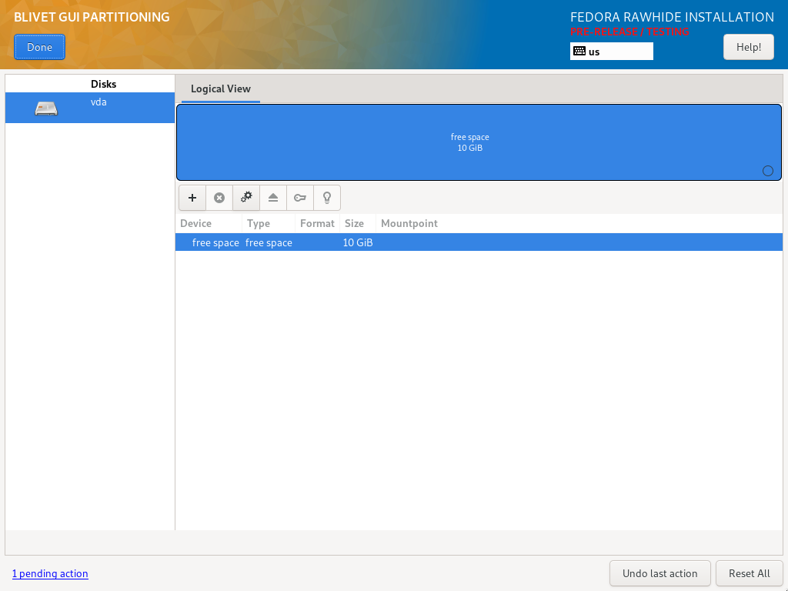Click the us keyboard layout indicator
The image size is (788, 591).
pyautogui.click(x=612, y=52)
